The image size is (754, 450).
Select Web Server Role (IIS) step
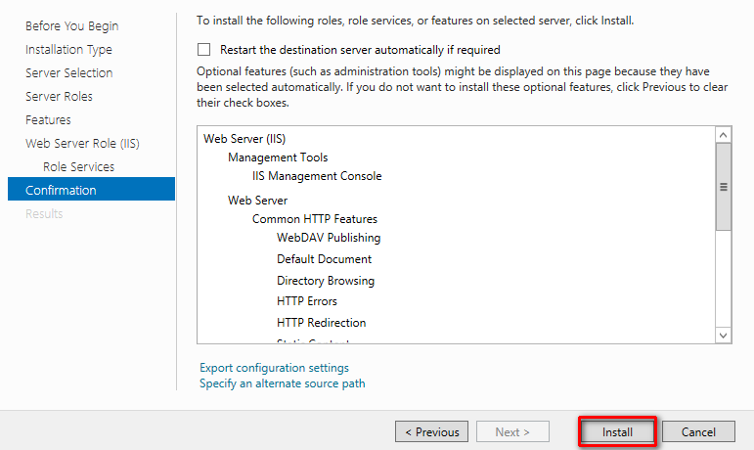[x=82, y=144]
